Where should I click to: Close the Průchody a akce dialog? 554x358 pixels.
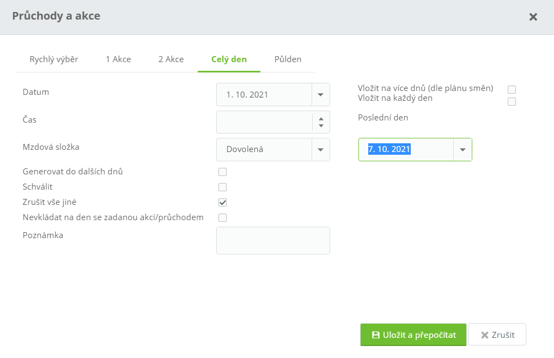pos(533,17)
